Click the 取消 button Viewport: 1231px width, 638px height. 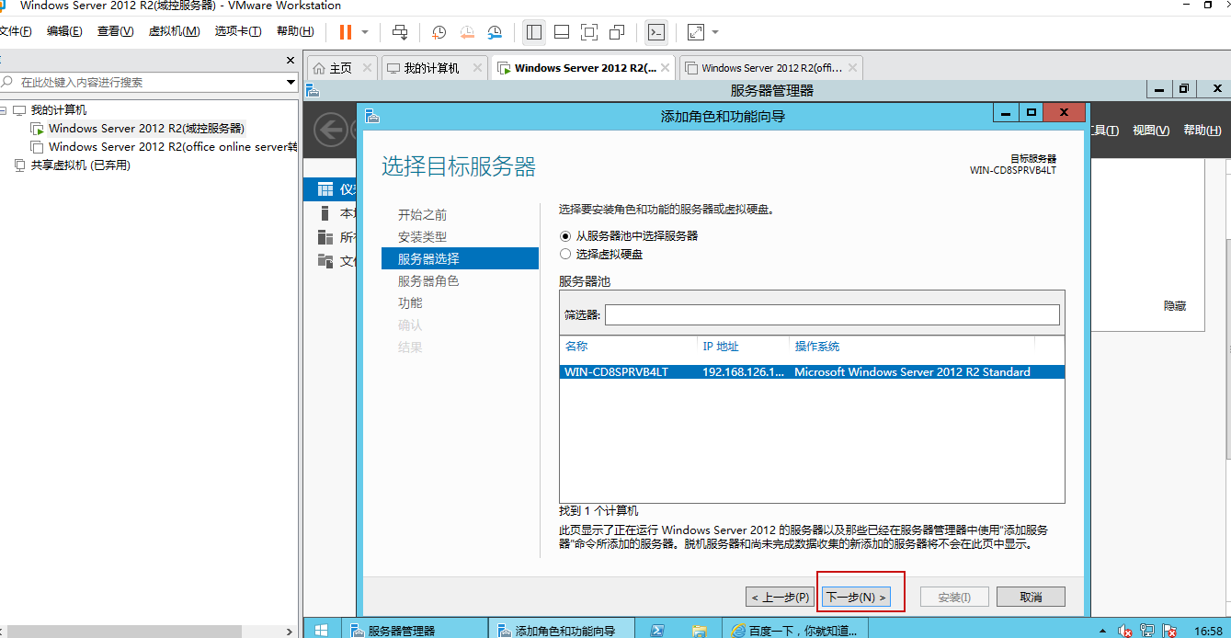[x=1031, y=597]
